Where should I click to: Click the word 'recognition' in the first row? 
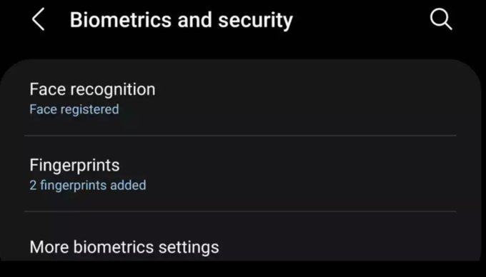click(113, 90)
